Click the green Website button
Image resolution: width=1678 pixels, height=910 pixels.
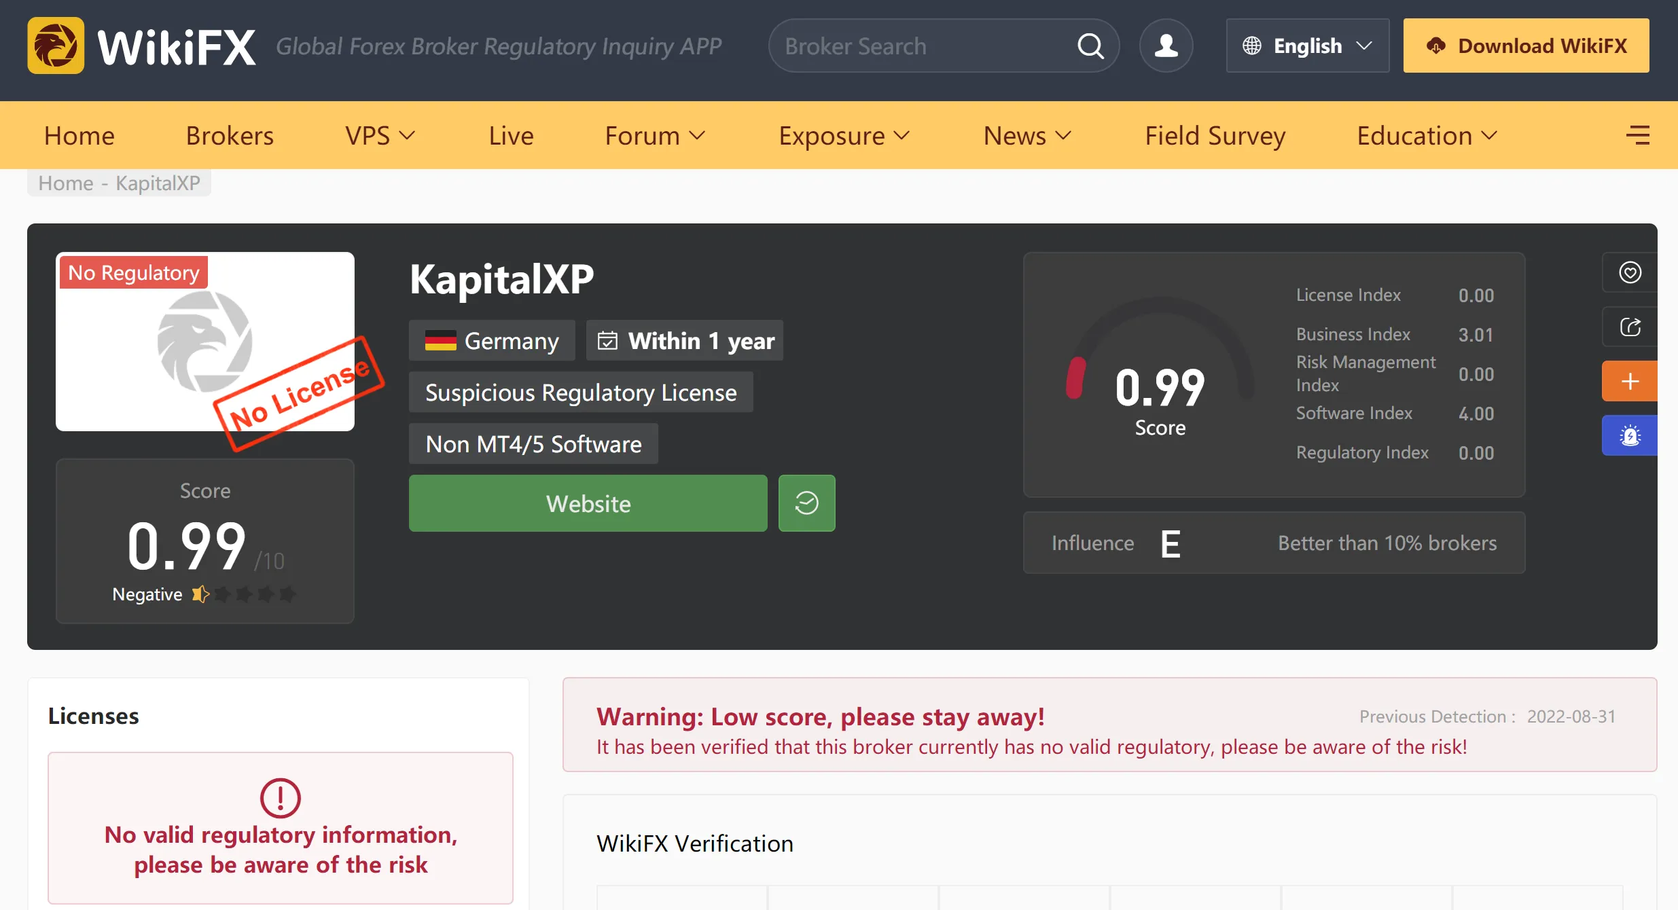point(588,503)
